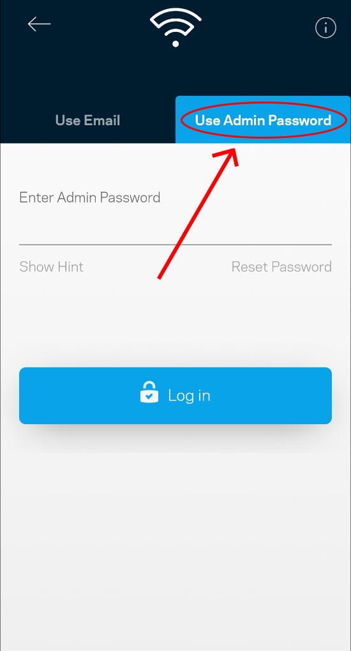351x651 pixels.
Task: Click the Reset Password link
Action: pyautogui.click(x=281, y=266)
